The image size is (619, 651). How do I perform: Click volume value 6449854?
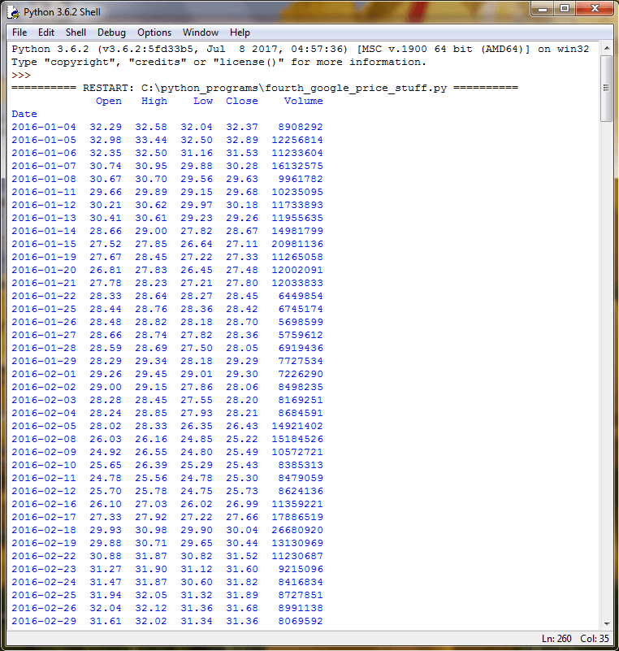pos(301,296)
